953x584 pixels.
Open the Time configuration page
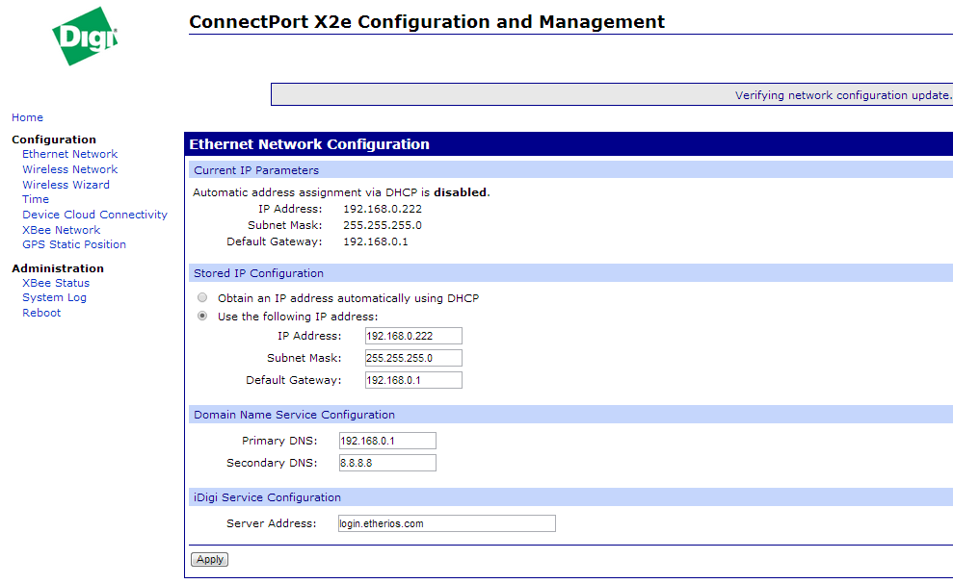36,199
